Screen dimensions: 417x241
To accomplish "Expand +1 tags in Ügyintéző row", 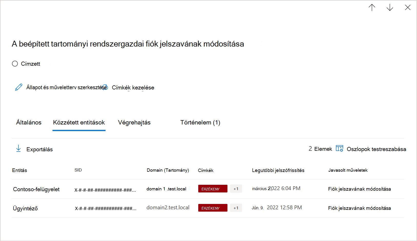I will coord(236,208).
